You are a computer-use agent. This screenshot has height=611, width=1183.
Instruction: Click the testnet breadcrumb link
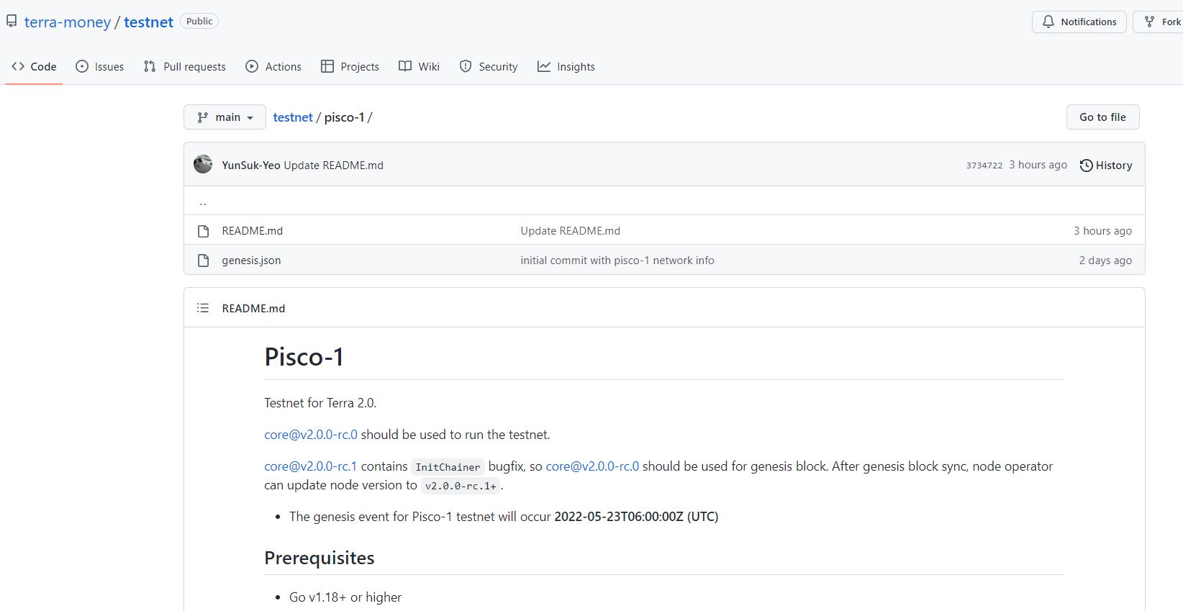pyautogui.click(x=293, y=117)
